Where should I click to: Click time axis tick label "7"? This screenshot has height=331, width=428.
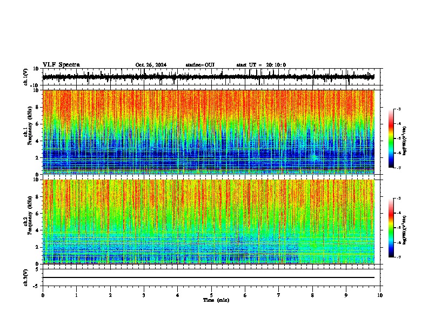point(279,295)
